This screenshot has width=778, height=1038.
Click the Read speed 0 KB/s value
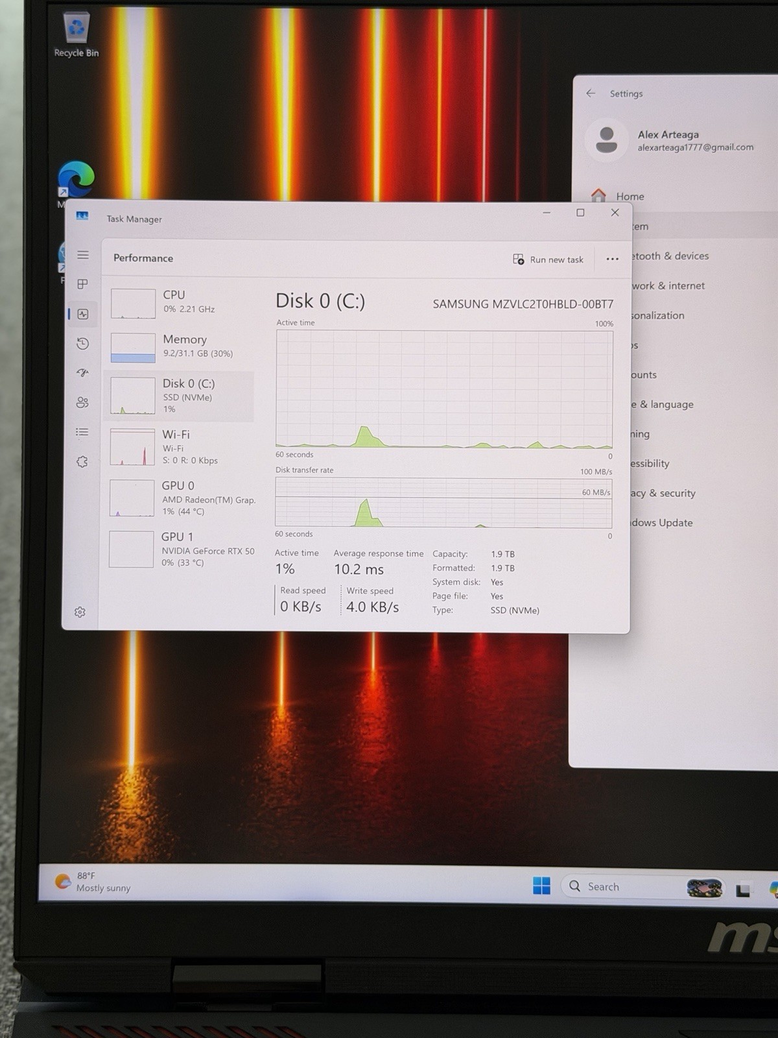click(300, 607)
